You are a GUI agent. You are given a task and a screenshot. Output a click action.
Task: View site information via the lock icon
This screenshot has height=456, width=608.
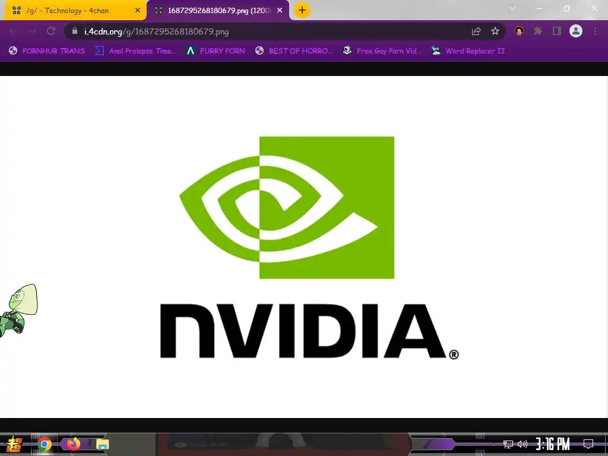[x=75, y=31]
